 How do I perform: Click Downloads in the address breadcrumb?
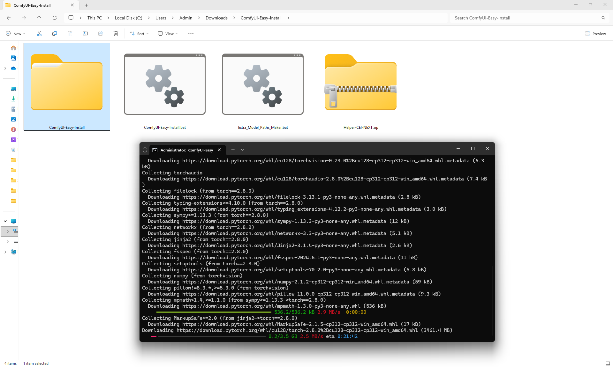click(x=216, y=18)
